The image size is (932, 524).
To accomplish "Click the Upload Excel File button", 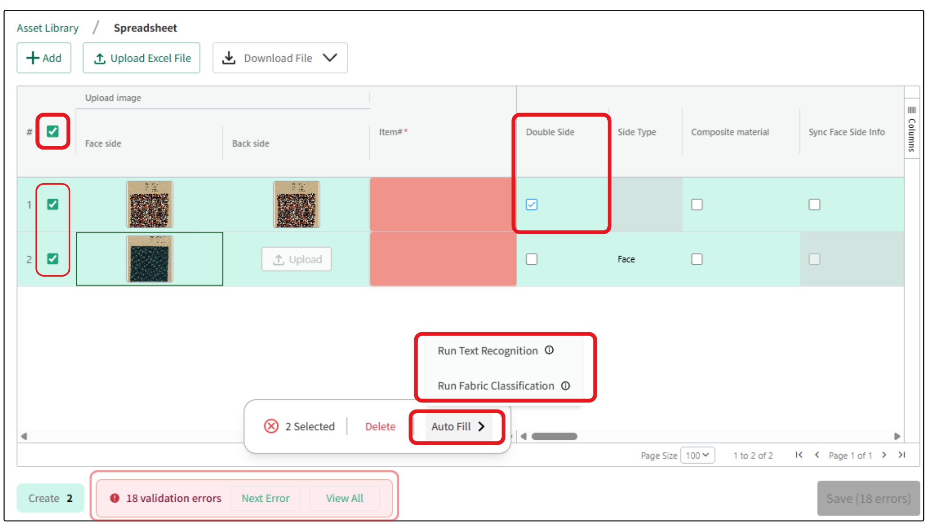I will pyautogui.click(x=142, y=58).
